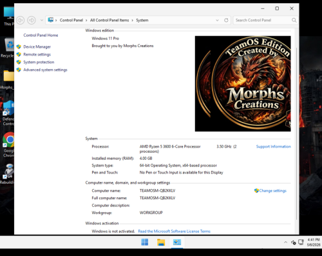Expand the chevron after Control Panel breadcrumb
The height and width of the screenshot is (256, 322).
[86, 21]
